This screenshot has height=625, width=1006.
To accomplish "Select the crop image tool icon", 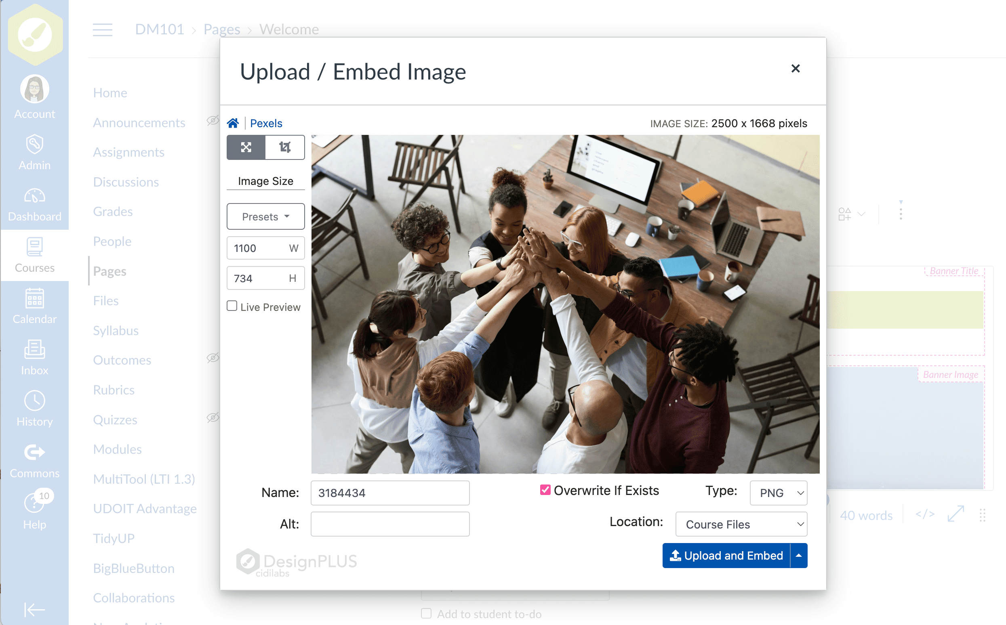I will 284,147.
